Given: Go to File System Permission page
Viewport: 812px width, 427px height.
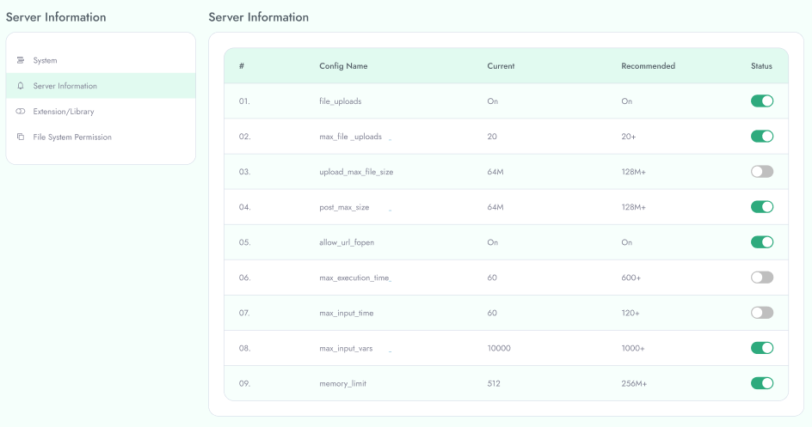Looking at the screenshot, I should click(x=101, y=137).
